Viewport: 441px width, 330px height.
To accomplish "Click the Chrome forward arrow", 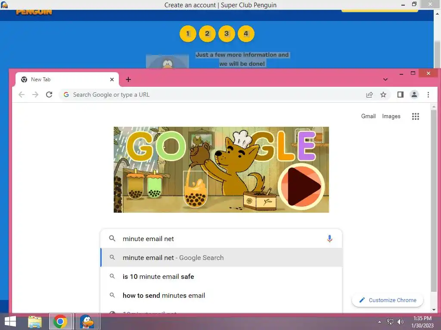I will [x=35, y=95].
